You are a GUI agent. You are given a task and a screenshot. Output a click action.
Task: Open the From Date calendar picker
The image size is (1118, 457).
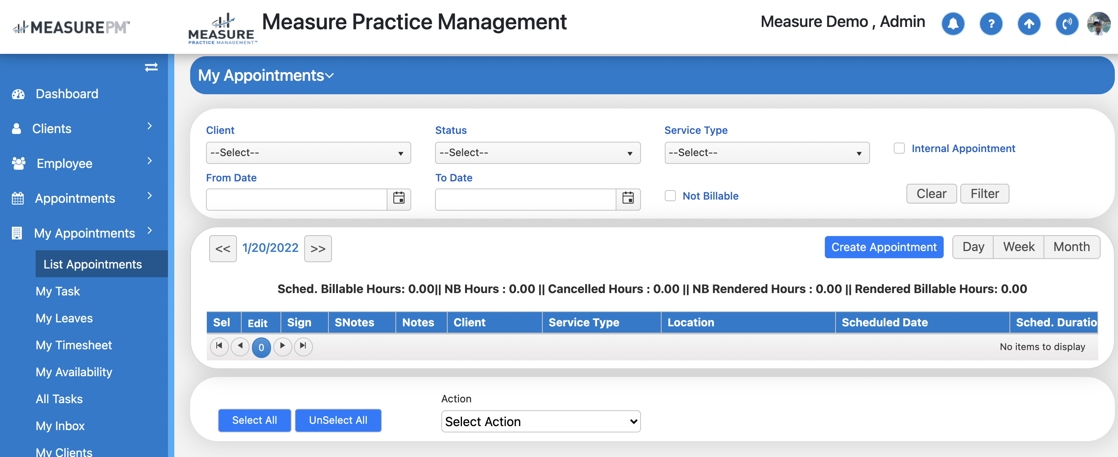(399, 199)
